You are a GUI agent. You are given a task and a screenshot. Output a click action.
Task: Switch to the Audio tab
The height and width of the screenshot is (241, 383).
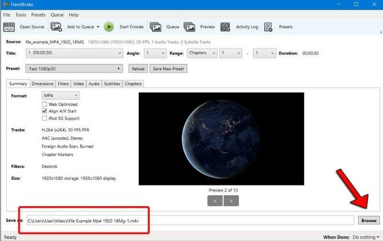[x=94, y=84]
